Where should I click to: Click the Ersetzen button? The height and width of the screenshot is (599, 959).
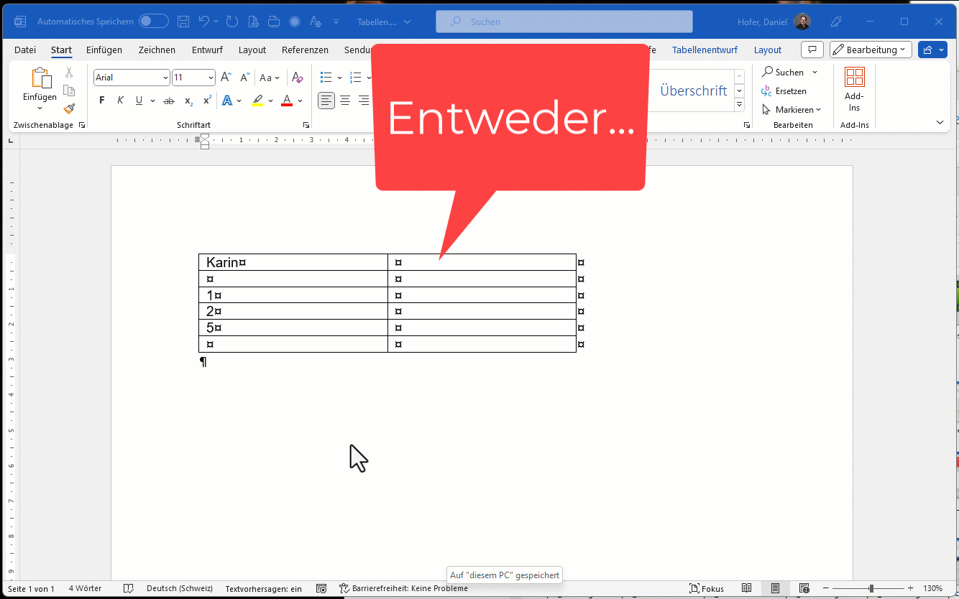[x=784, y=91]
